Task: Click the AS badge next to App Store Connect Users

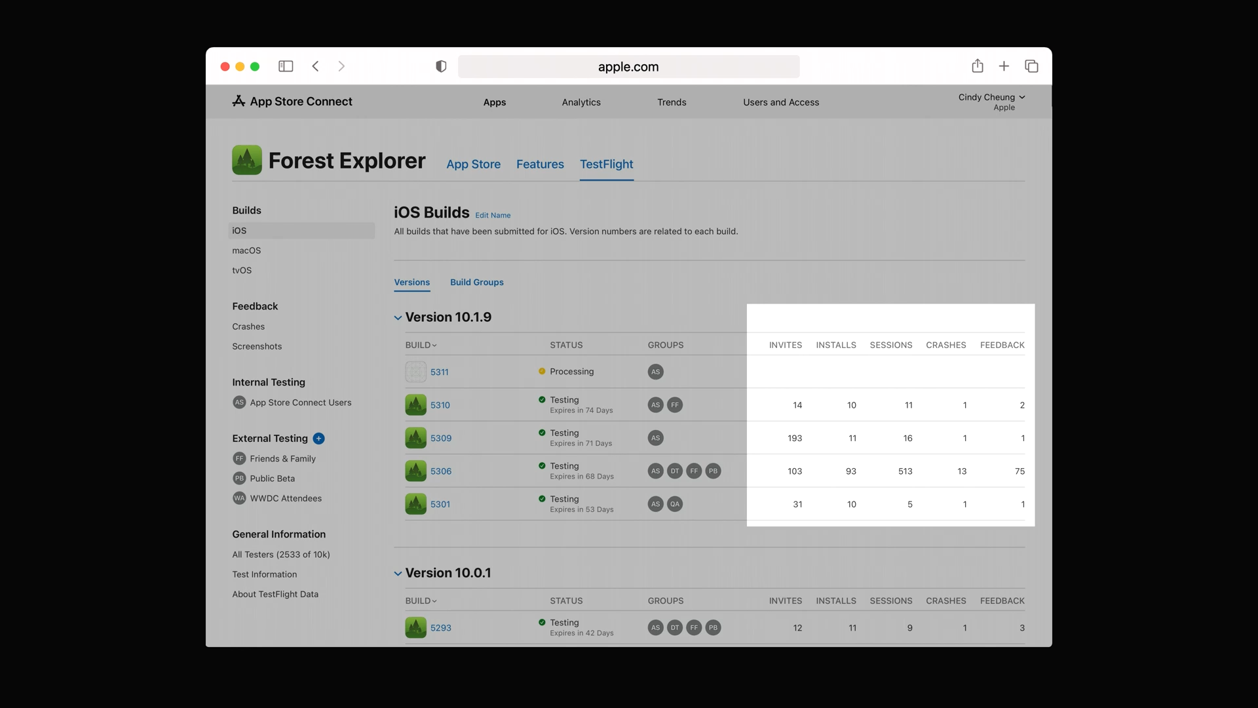Action: click(x=239, y=403)
